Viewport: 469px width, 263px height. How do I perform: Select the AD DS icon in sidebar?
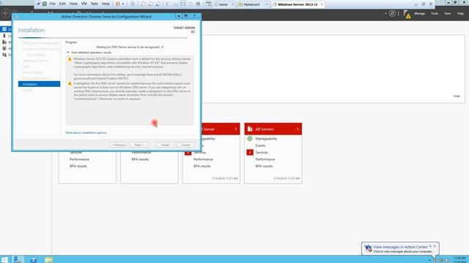tap(4, 48)
